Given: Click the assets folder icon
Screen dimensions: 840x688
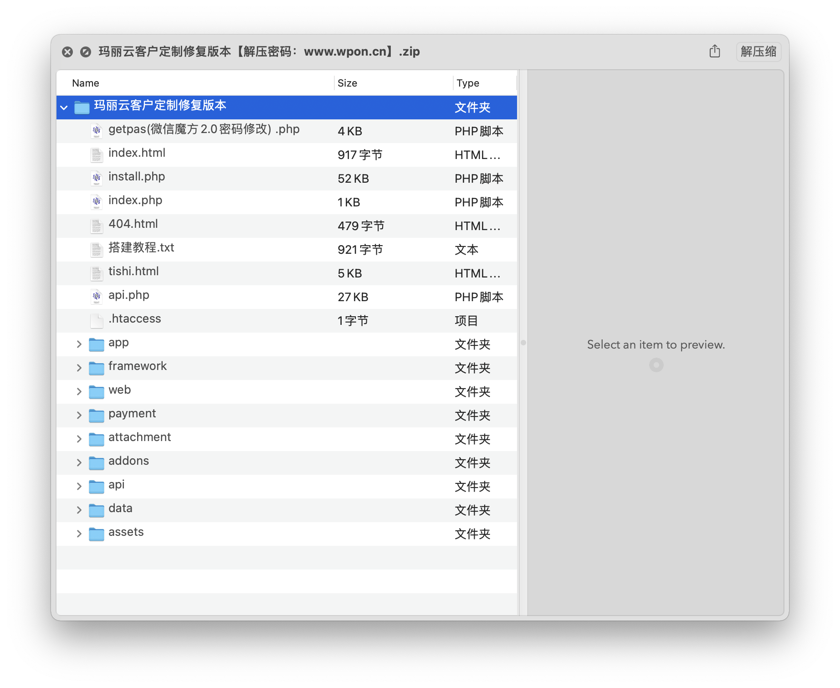Looking at the screenshot, I should (x=96, y=534).
